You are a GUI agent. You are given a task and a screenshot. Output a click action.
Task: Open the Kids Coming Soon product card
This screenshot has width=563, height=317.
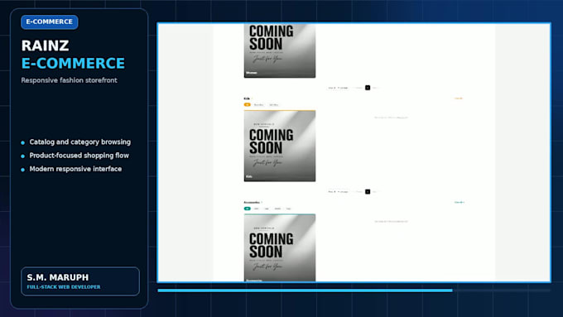[280, 146]
